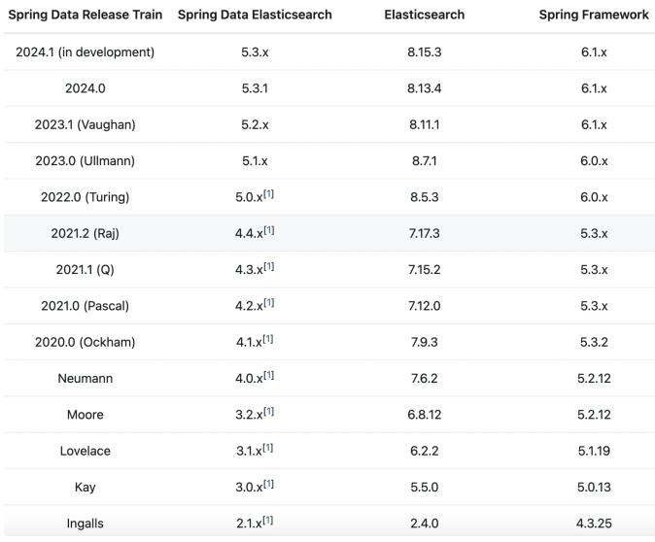Select the 2021.0 (Pascal) cell
Screen dimensions: 655x542
[86, 306]
